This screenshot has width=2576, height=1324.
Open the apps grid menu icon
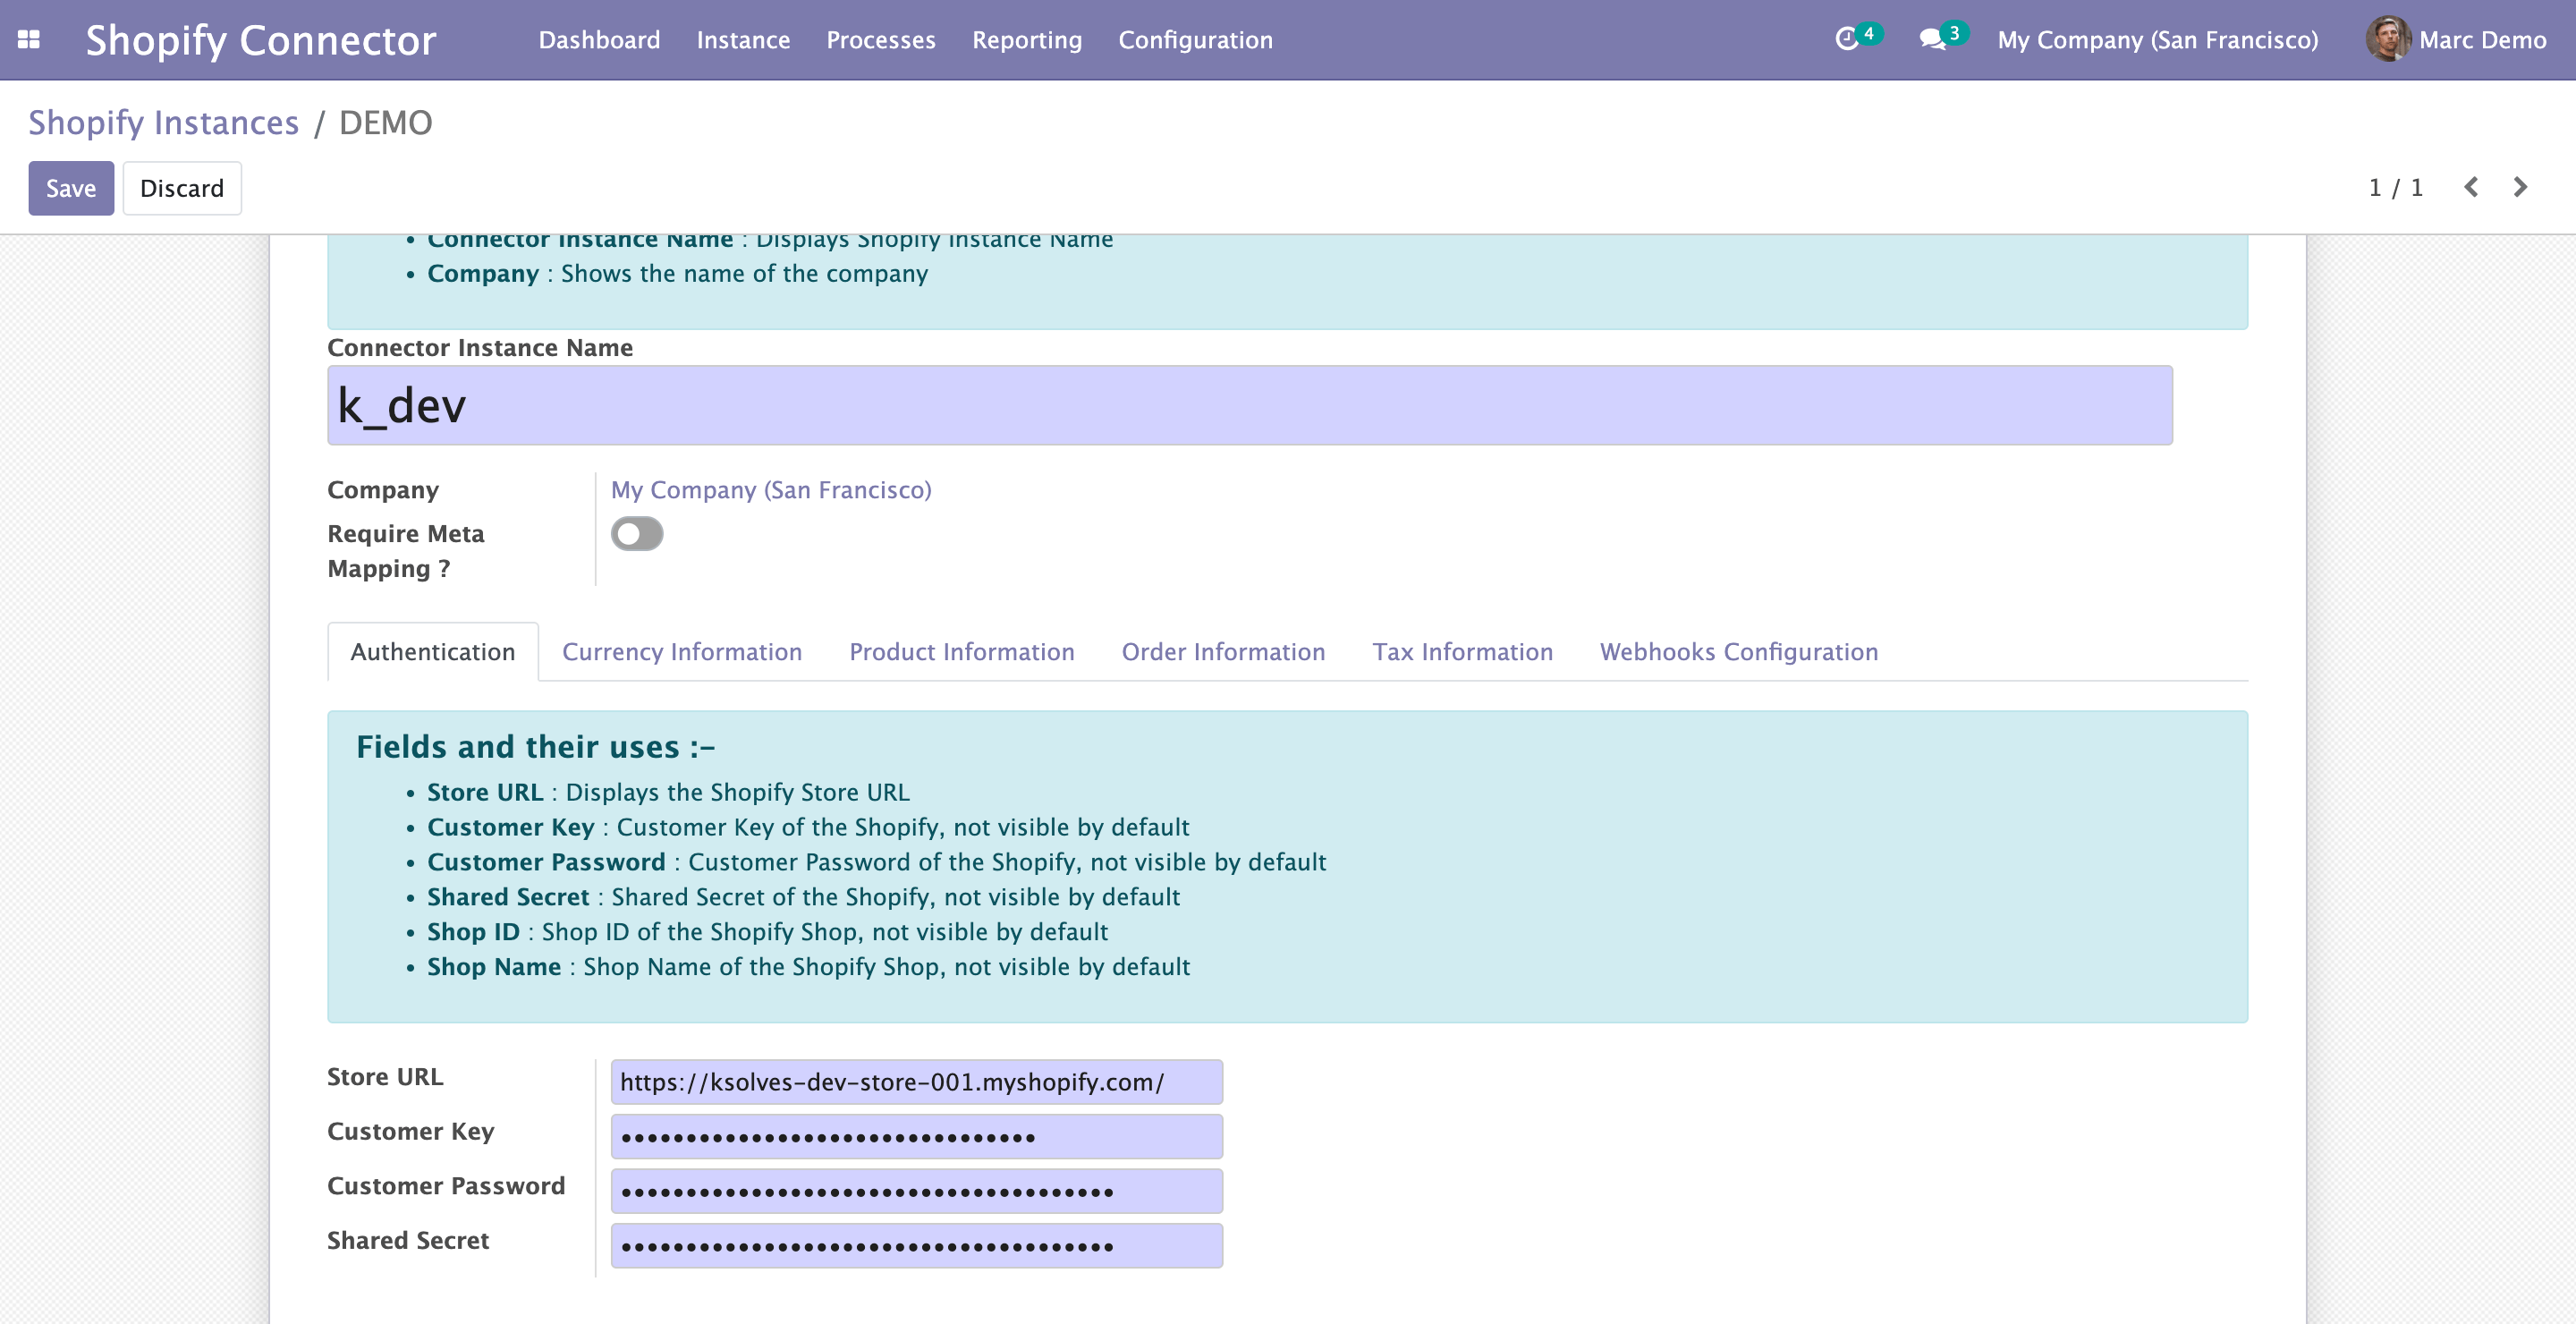29,40
